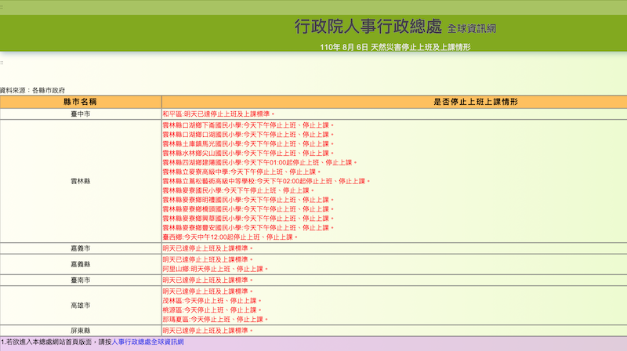627x351 pixels.
Task: Click the 高雄市 row's 明天已達停止上班及上課標準 notice
Action: [x=208, y=291]
